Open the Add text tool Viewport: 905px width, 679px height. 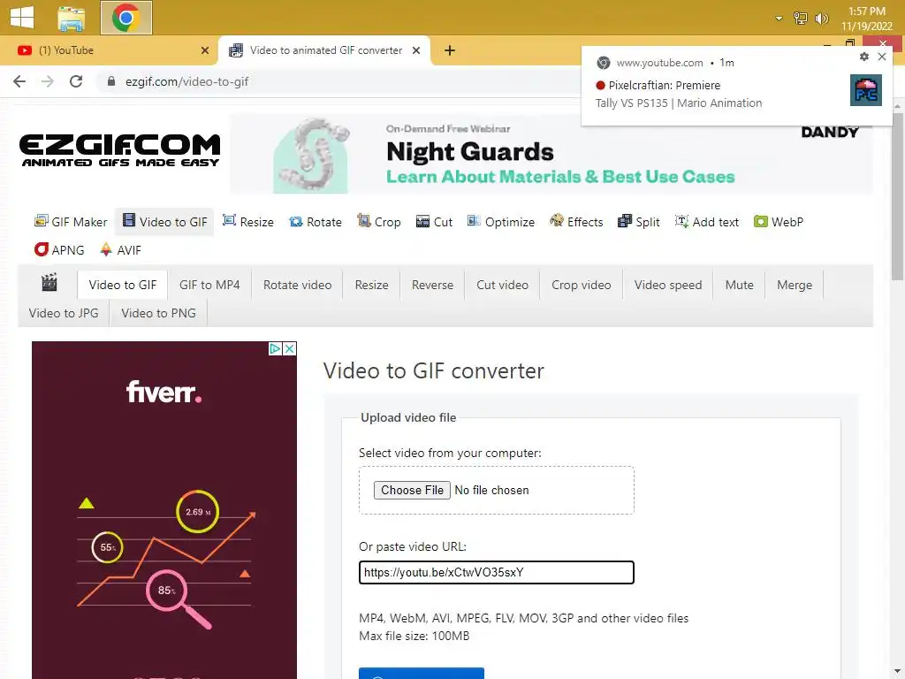pos(706,222)
